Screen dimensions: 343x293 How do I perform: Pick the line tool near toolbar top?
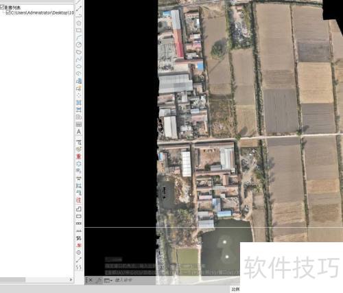[x=79, y=9]
